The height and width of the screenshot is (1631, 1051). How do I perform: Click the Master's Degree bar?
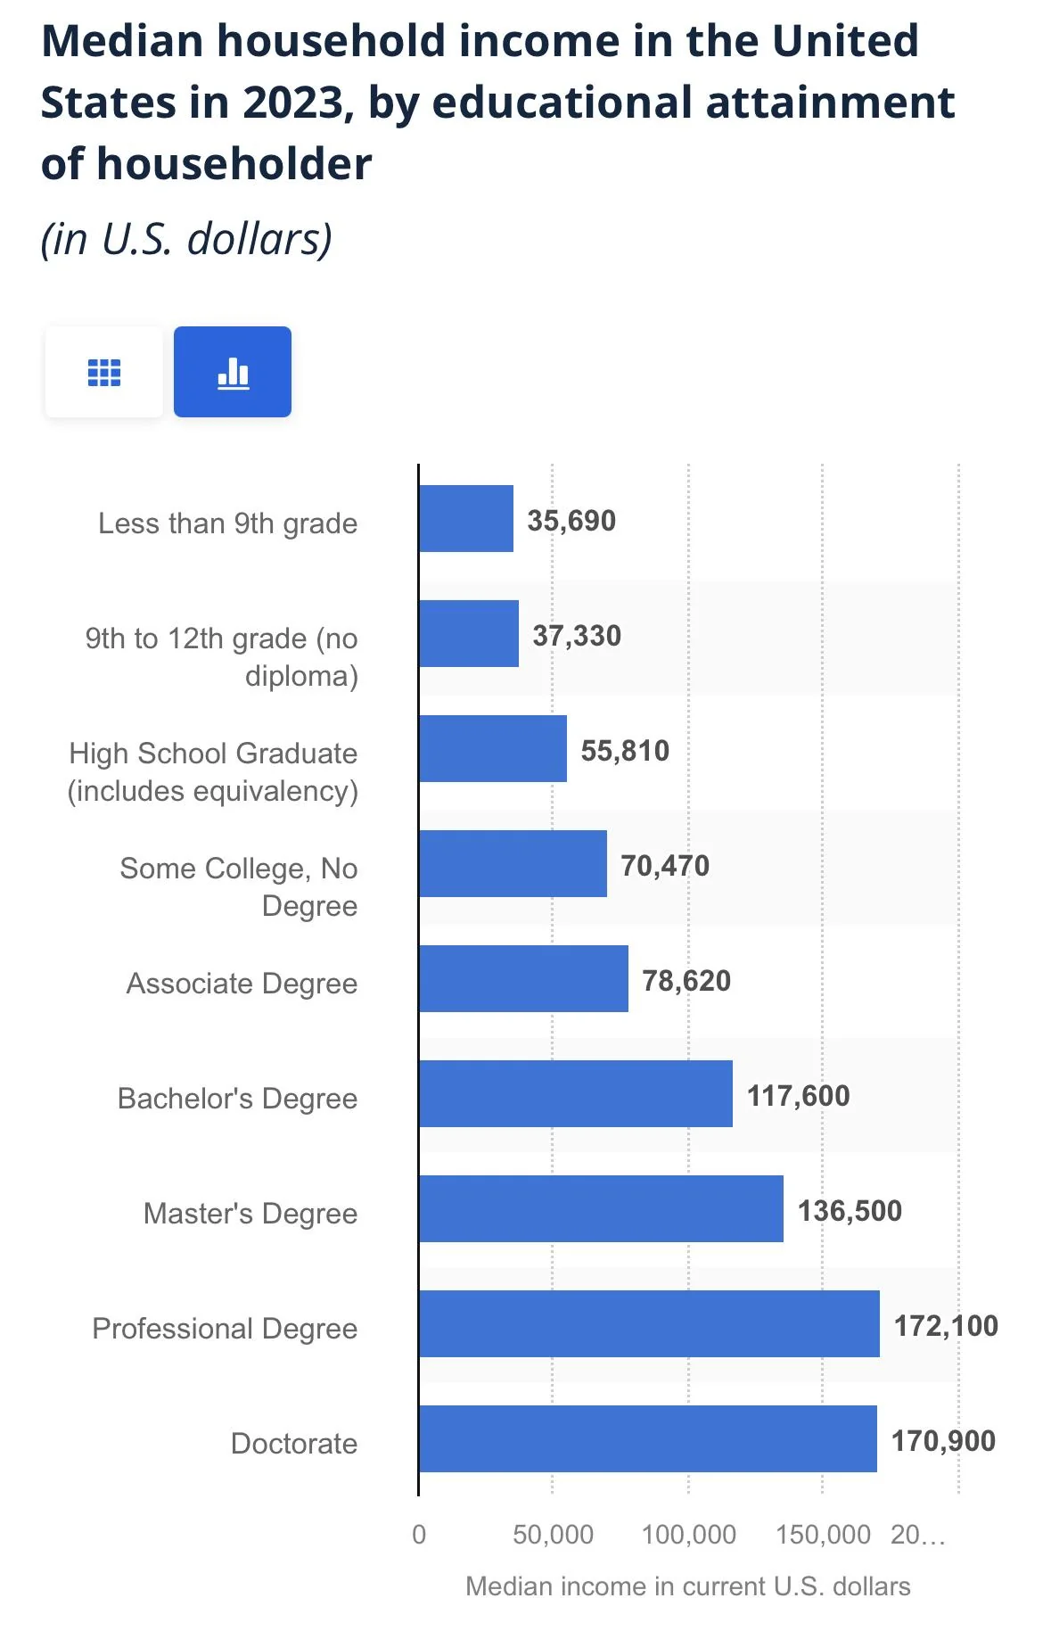click(x=602, y=1208)
